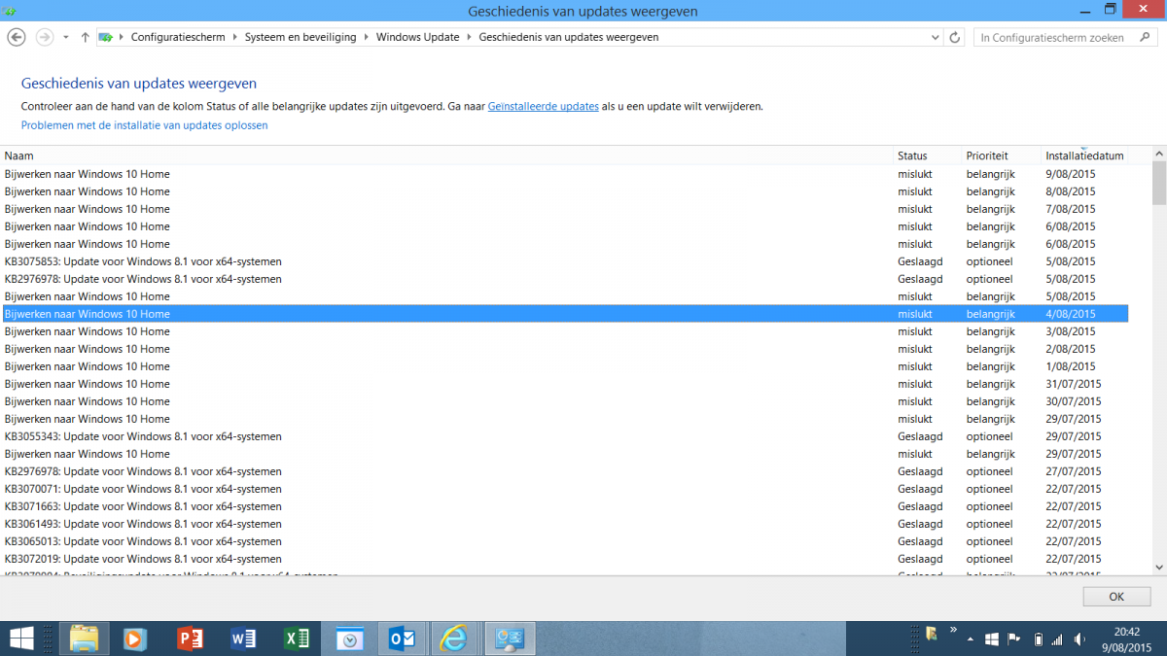Select the KB3061493 update row

[x=565, y=524]
